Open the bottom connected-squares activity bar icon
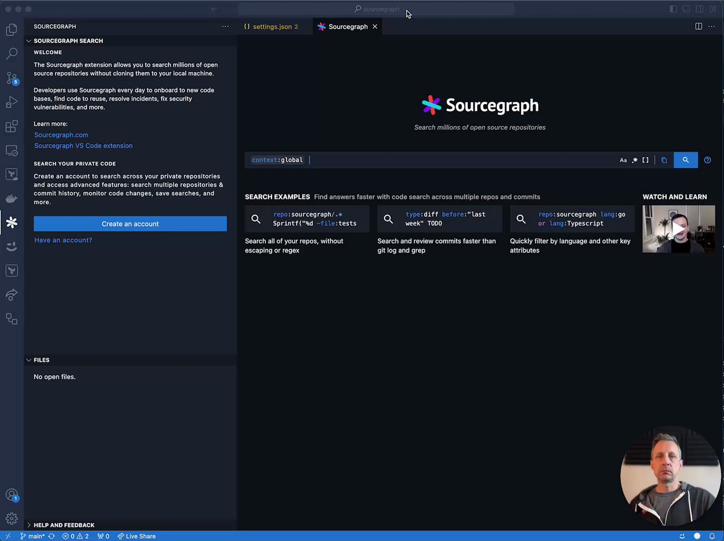This screenshot has width=724, height=541. tap(11, 319)
